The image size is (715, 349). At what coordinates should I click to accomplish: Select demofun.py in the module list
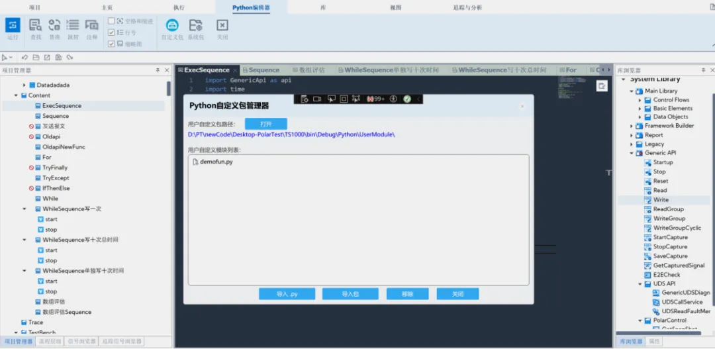213,162
